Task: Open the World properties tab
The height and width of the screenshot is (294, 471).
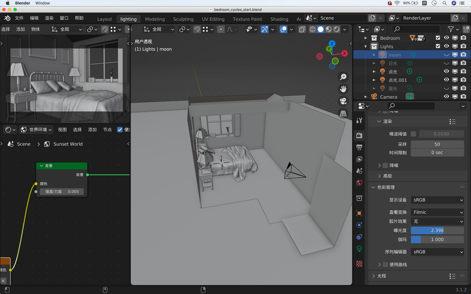Action: (x=360, y=183)
